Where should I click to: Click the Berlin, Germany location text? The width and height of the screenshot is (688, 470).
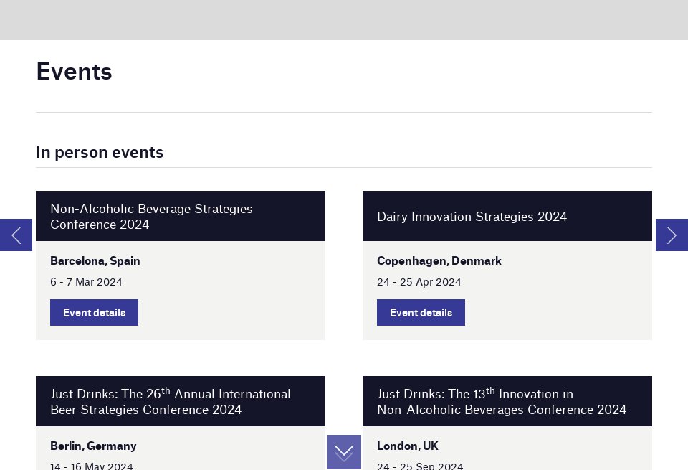click(x=93, y=446)
